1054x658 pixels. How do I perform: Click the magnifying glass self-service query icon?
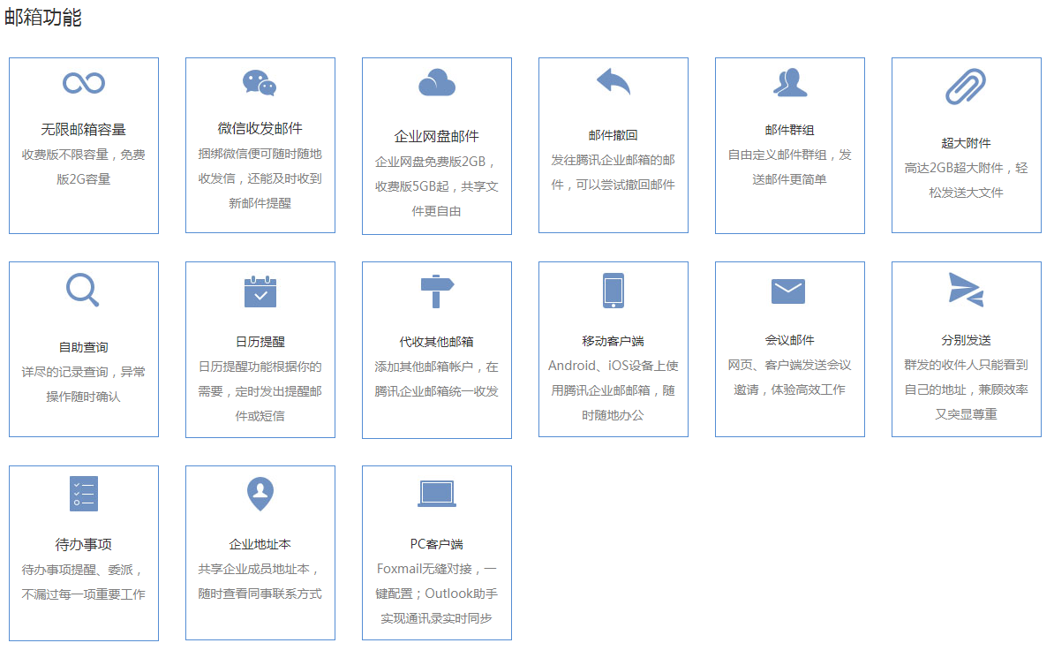click(x=83, y=290)
